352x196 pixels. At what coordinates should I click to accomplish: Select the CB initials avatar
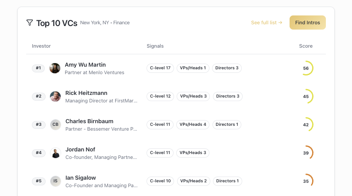pos(55,124)
